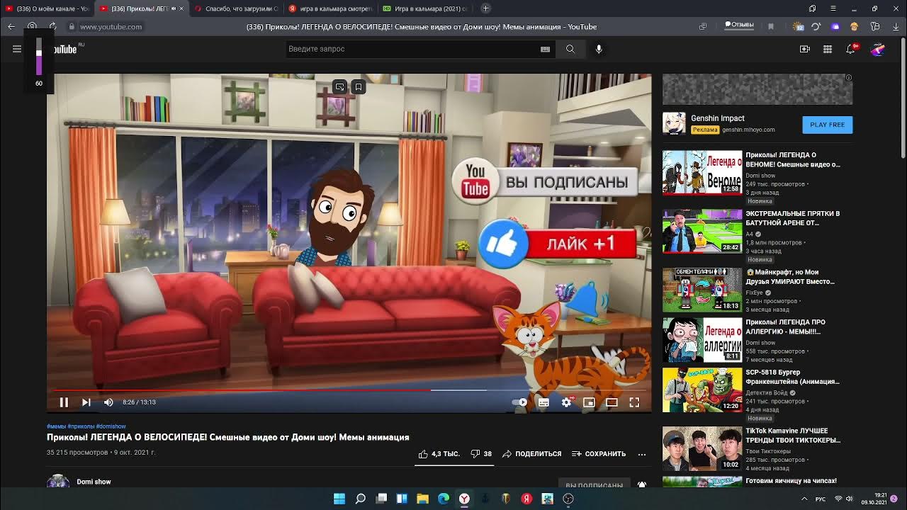This screenshot has height=510, width=907.
Task: Click СОХРАНИТЬ to save the video
Action: 599,454
